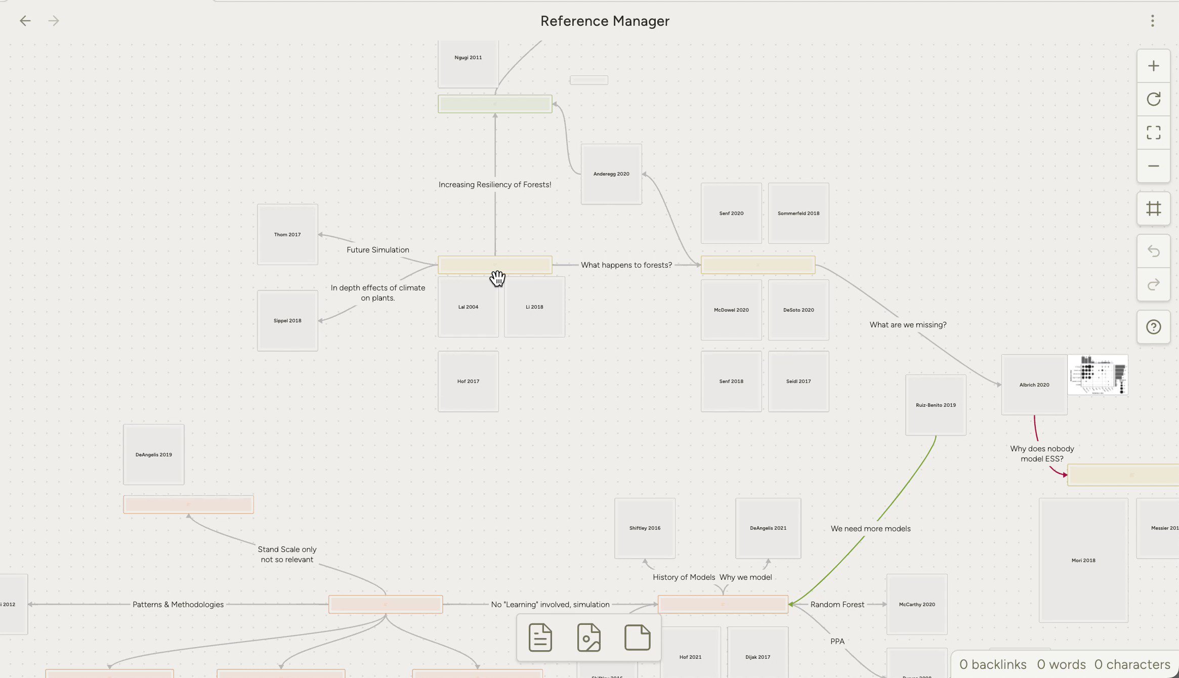Screen dimensions: 1179x678
Task: Click the '0 words' status item
Action: pos(1061,664)
